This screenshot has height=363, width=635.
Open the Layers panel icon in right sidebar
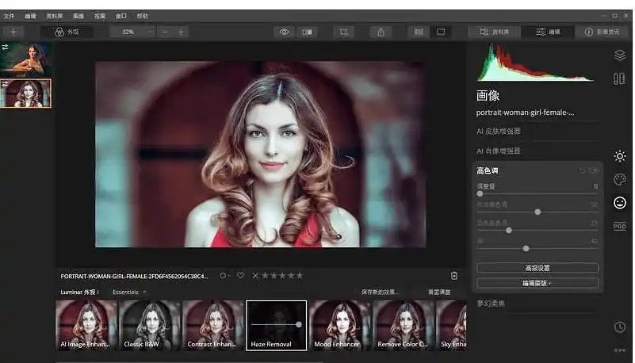[x=619, y=55]
